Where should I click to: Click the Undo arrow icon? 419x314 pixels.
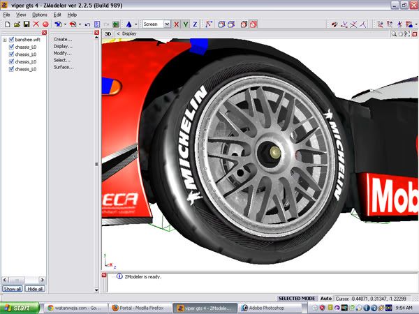(x=87, y=24)
